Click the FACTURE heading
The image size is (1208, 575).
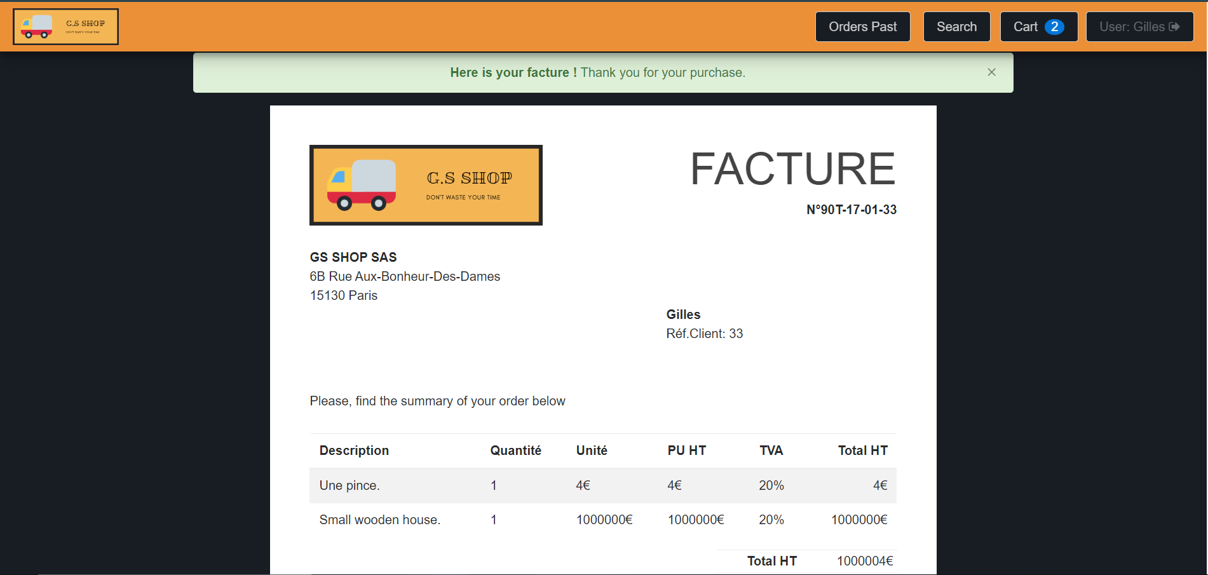tap(792, 169)
